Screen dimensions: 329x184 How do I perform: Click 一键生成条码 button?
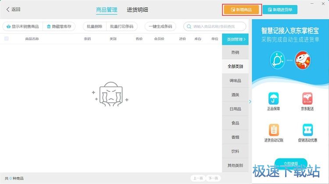click(x=160, y=27)
